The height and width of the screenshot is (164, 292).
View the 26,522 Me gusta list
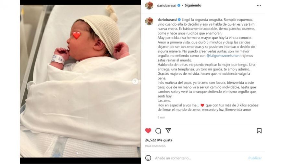[x=159, y=140]
